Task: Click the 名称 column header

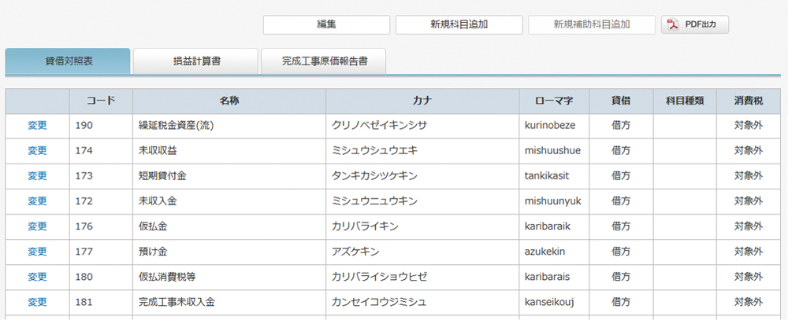Action: (229, 101)
